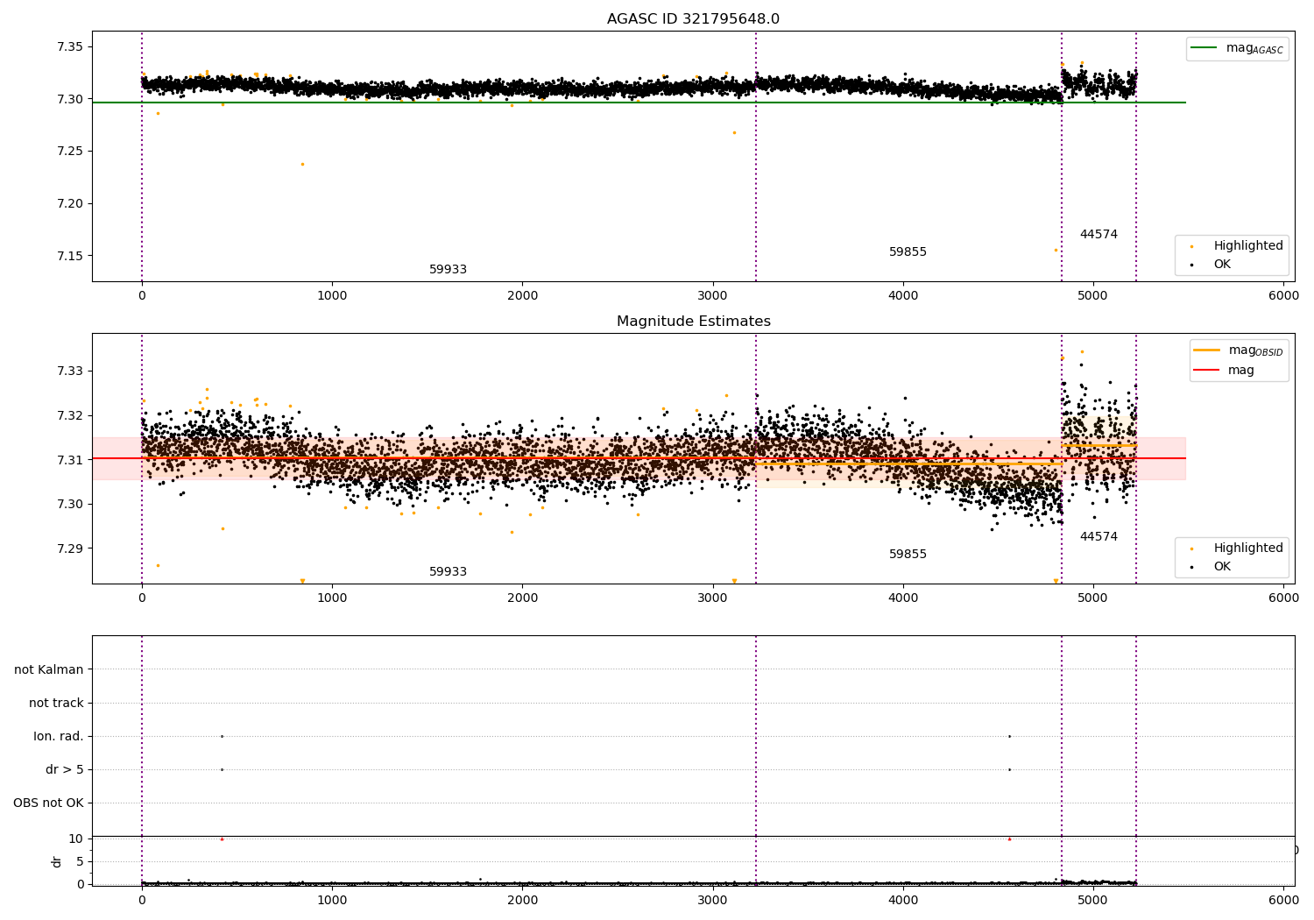The image size is (1314, 920).
Task: Click the 7.15 y-axis tick in top plot
Action: point(69,256)
